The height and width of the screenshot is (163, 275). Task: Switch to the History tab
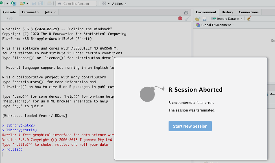click(x=227, y=12)
